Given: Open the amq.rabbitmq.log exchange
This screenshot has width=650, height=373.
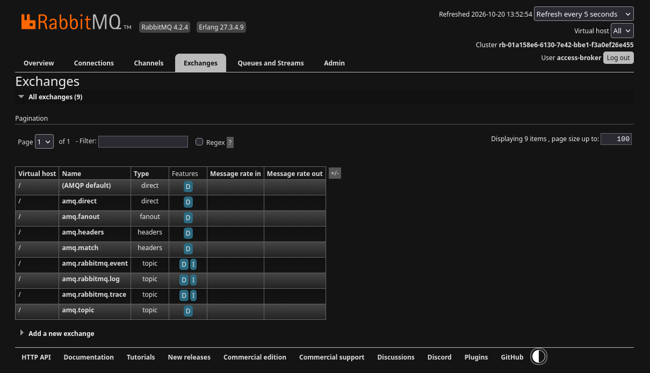Looking at the screenshot, I should tap(91, 279).
